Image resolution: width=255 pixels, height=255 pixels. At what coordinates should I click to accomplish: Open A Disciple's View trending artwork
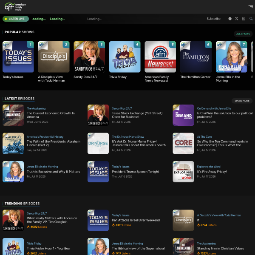tap(183, 220)
